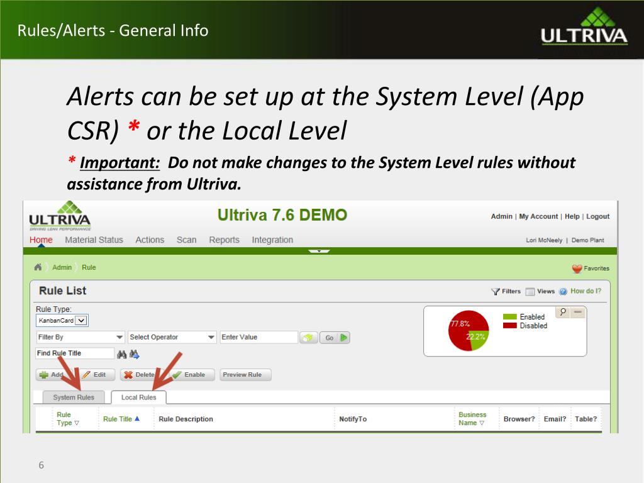
Task: Click the green 22.2% pie slice
Action: click(x=479, y=340)
